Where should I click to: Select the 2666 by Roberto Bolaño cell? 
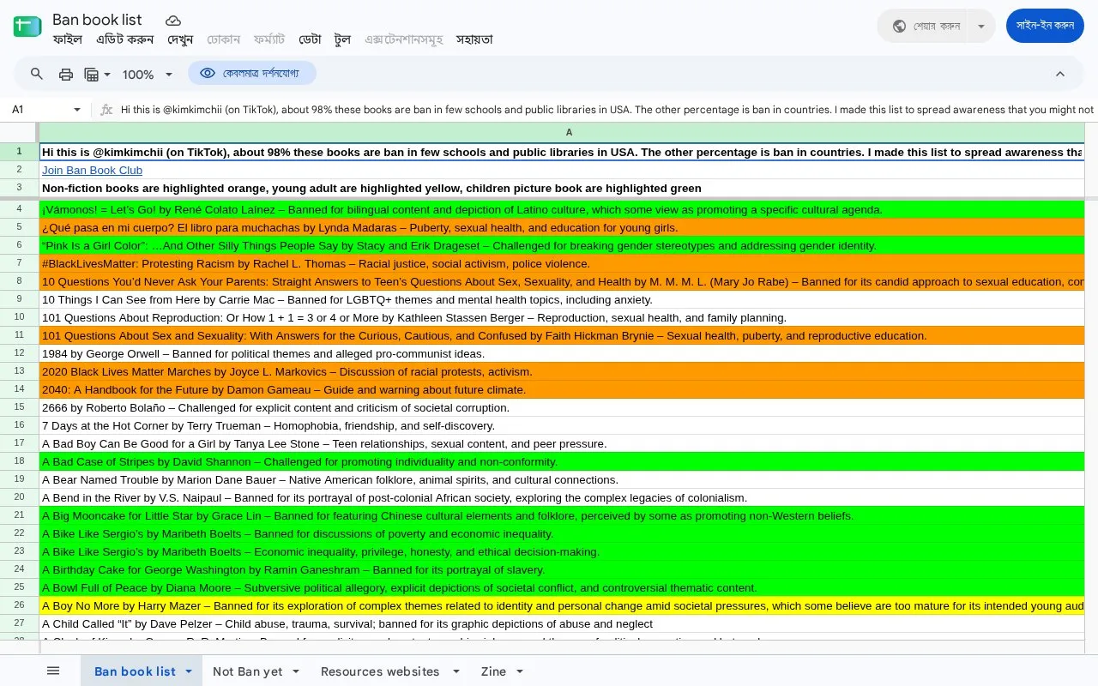pyautogui.click(x=562, y=407)
